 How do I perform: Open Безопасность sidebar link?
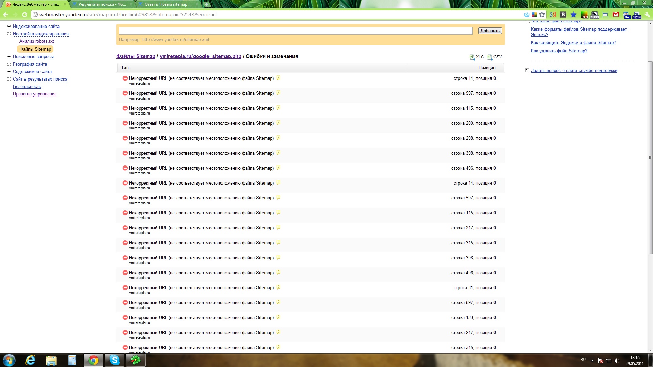[27, 86]
